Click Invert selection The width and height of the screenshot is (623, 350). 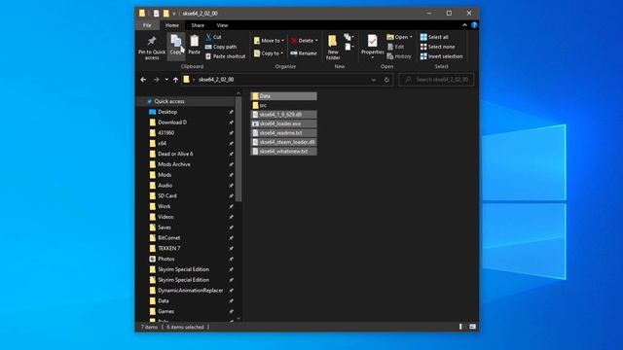coord(441,56)
